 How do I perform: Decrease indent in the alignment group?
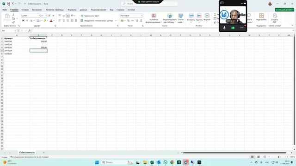(x=72, y=21)
